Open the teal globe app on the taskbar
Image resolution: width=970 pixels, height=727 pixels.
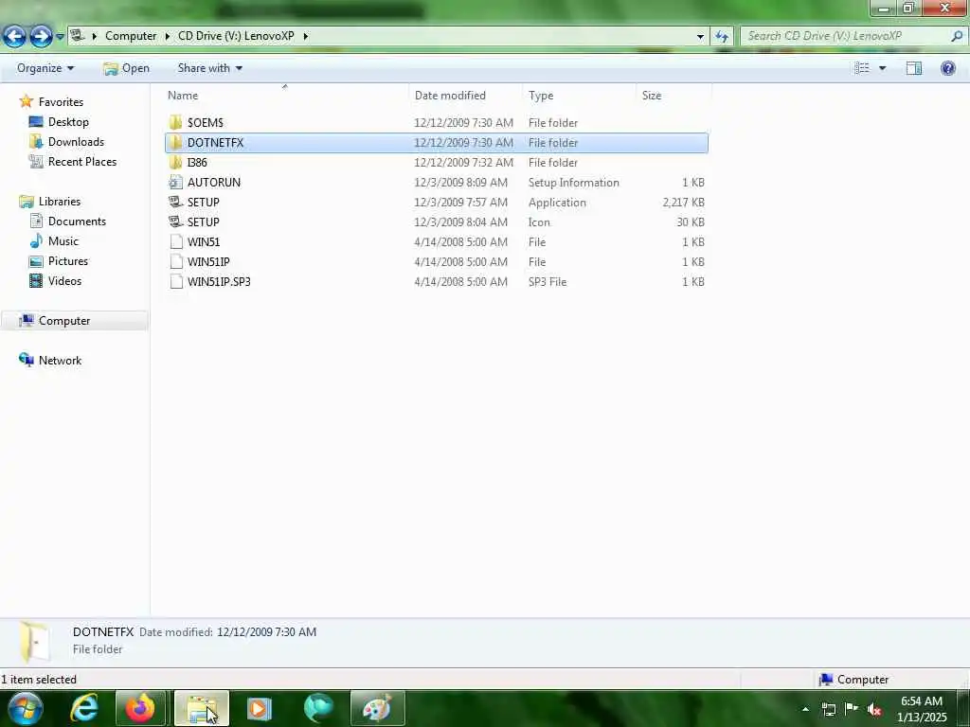coord(318,708)
